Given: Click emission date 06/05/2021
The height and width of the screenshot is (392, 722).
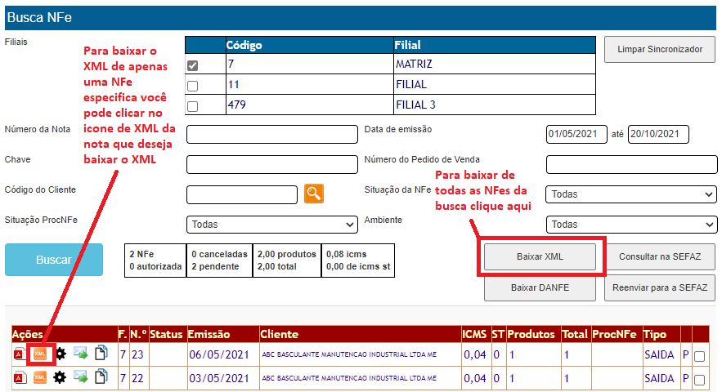Looking at the screenshot, I should click(219, 354).
